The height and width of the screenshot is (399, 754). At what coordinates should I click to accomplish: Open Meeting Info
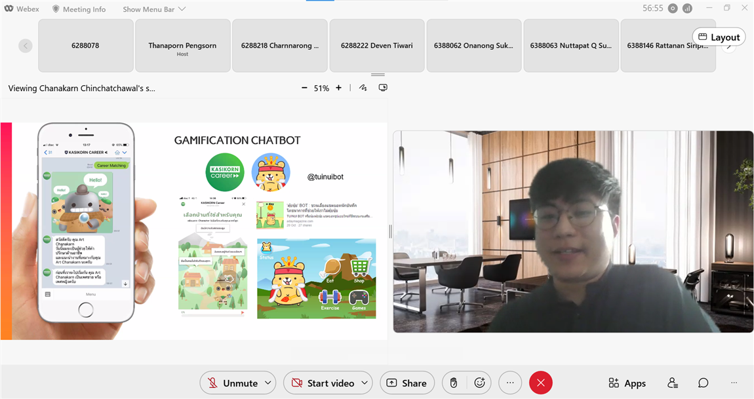point(79,9)
